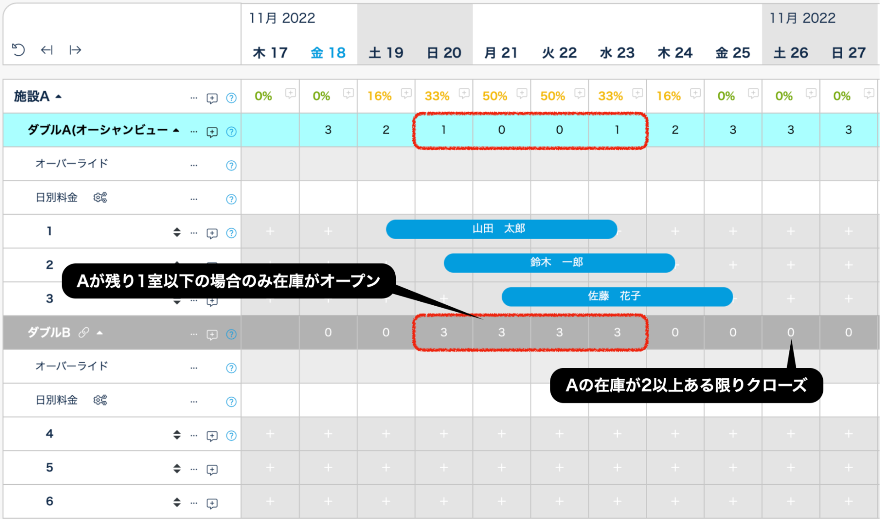
Task: Jump to previous period arrow icon
Action: pos(47,50)
